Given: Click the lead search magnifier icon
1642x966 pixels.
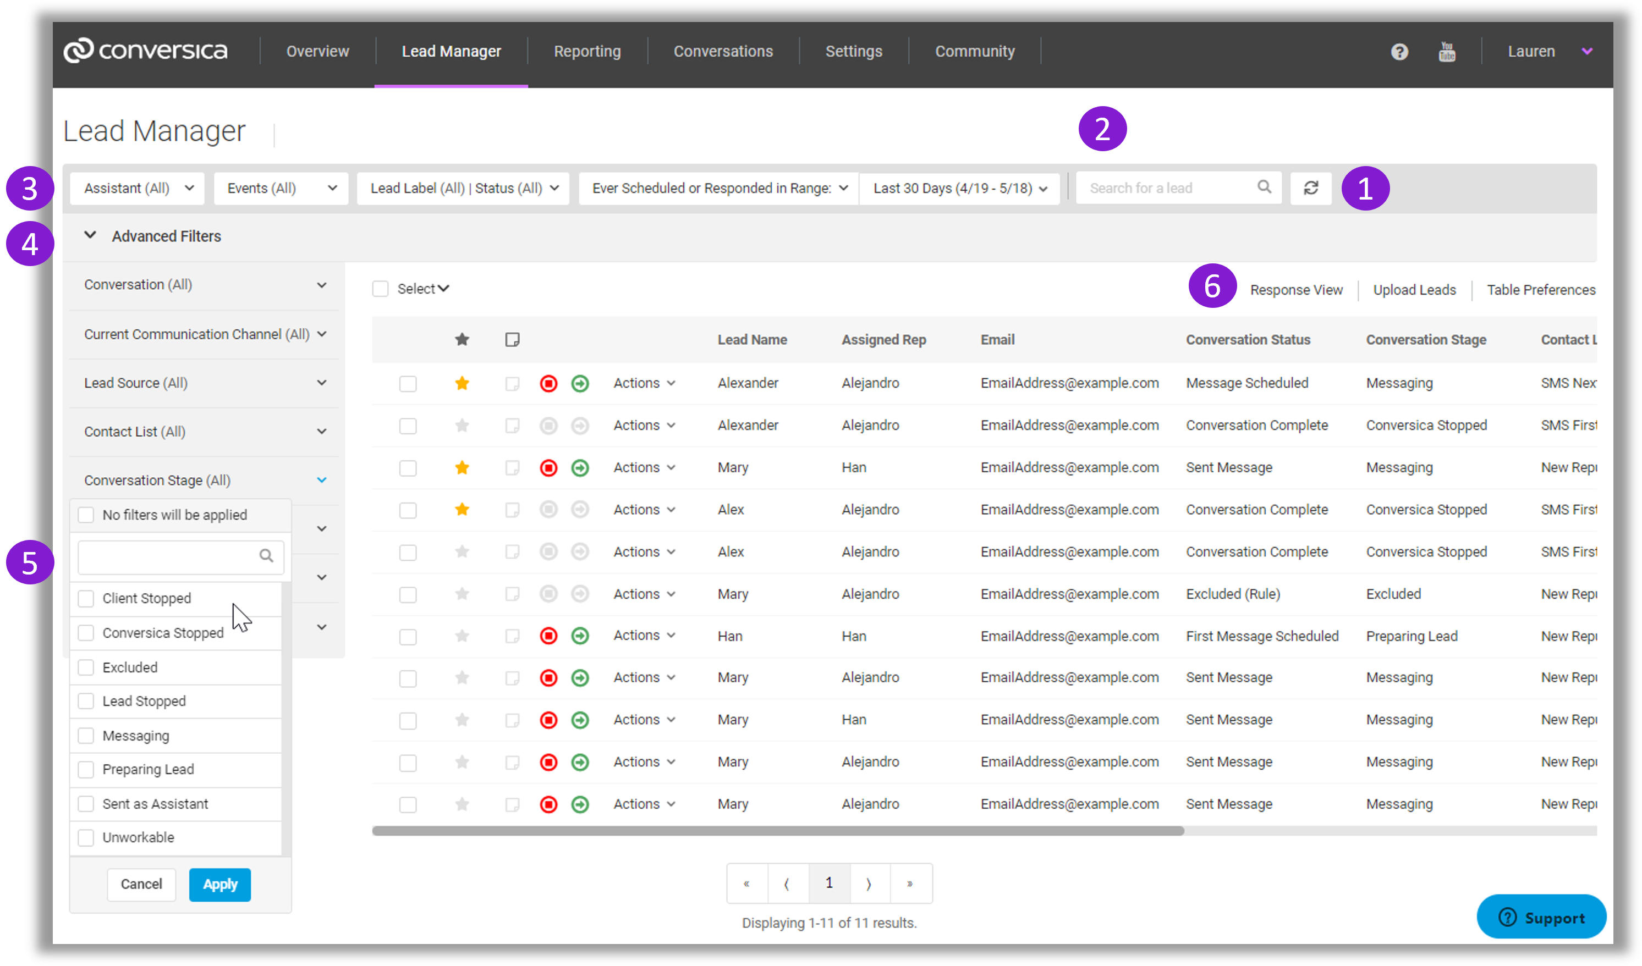Looking at the screenshot, I should pos(1264,187).
